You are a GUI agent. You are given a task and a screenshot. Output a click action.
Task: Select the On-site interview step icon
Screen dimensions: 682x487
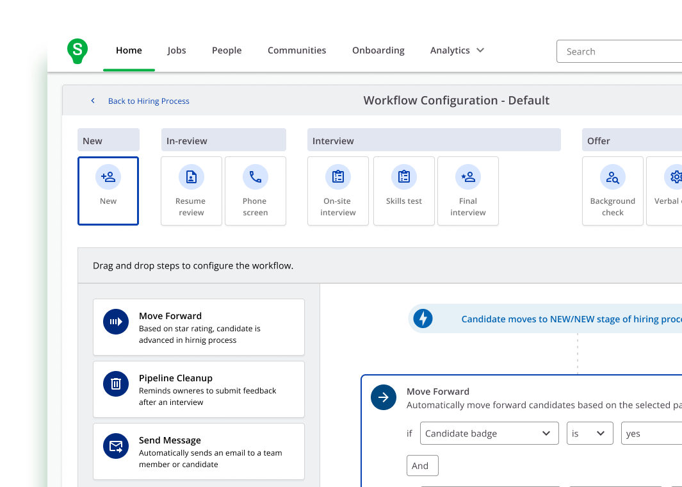(337, 177)
